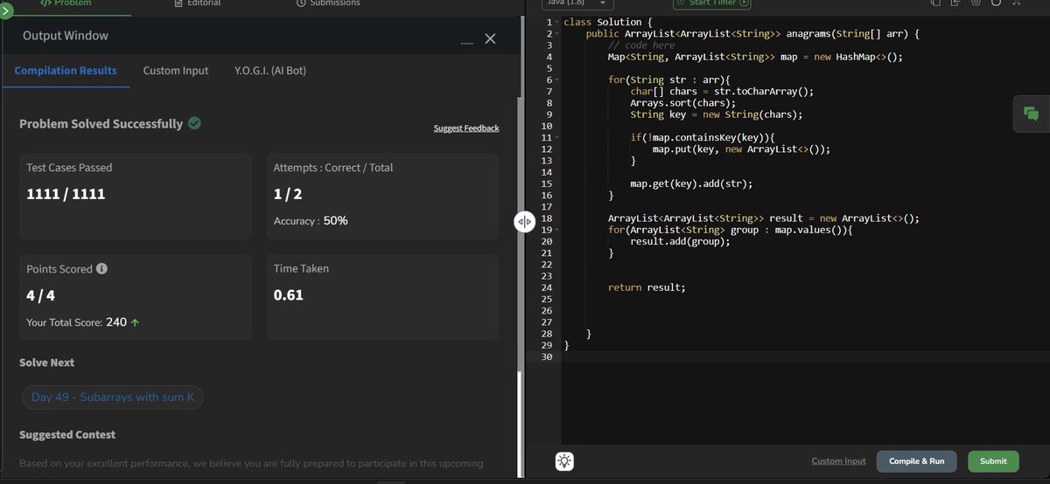Screen dimensions: 1050x484
Task: Click the 'result.add(group);' code line
Action: pos(680,241)
